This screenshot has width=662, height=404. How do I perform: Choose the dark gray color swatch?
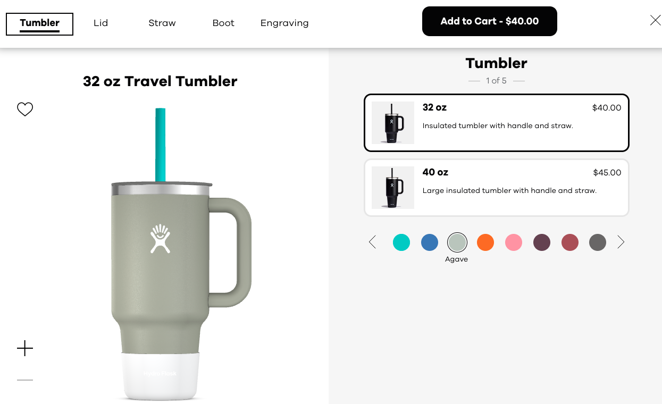tap(598, 242)
